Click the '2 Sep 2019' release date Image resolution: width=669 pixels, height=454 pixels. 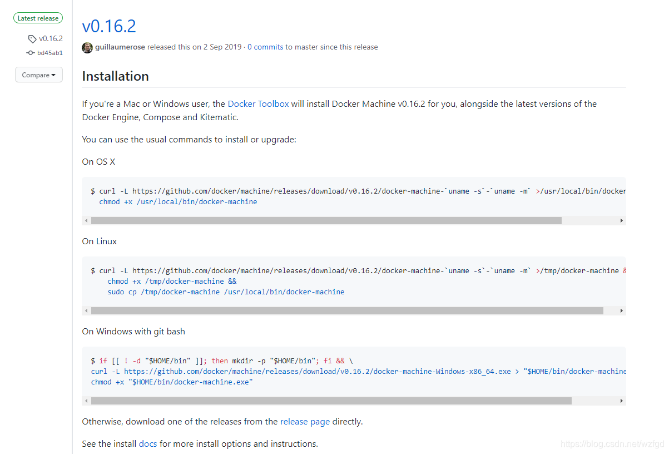222,47
